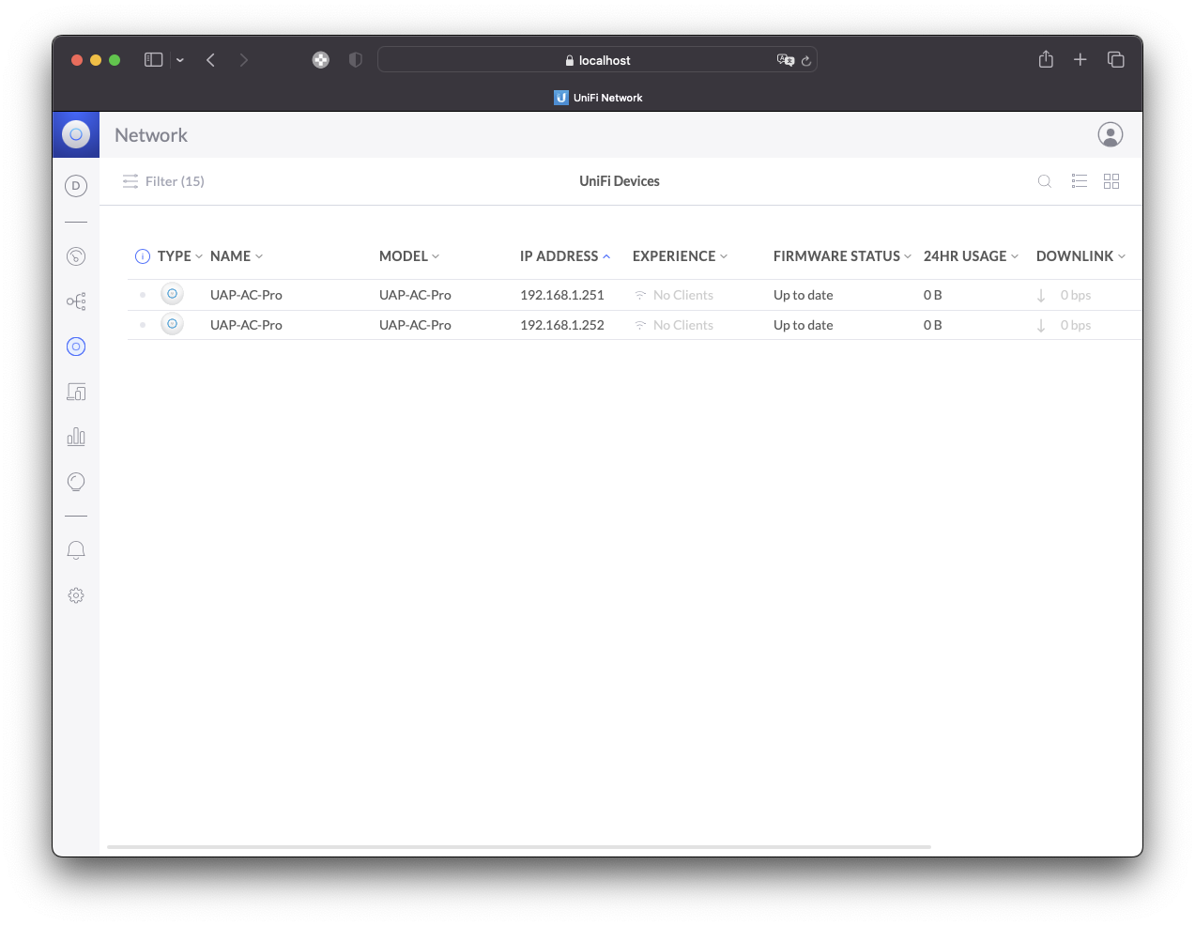Open the Client Devices sidebar icon
This screenshot has height=926, width=1195.
coord(76,392)
